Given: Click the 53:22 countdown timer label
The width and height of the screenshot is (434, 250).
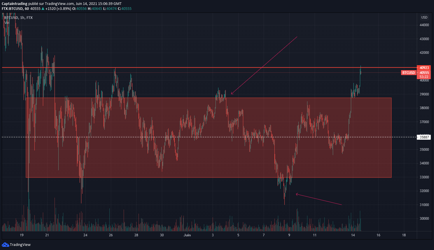Looking at the screenshot, I should [424, 77].
